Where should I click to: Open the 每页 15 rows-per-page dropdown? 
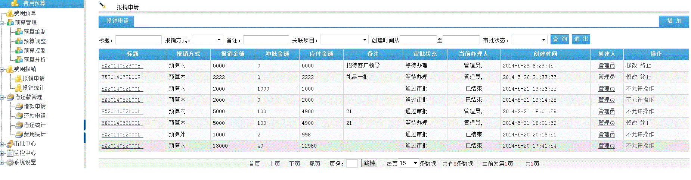pyautogui.click(x=409, y=163)
